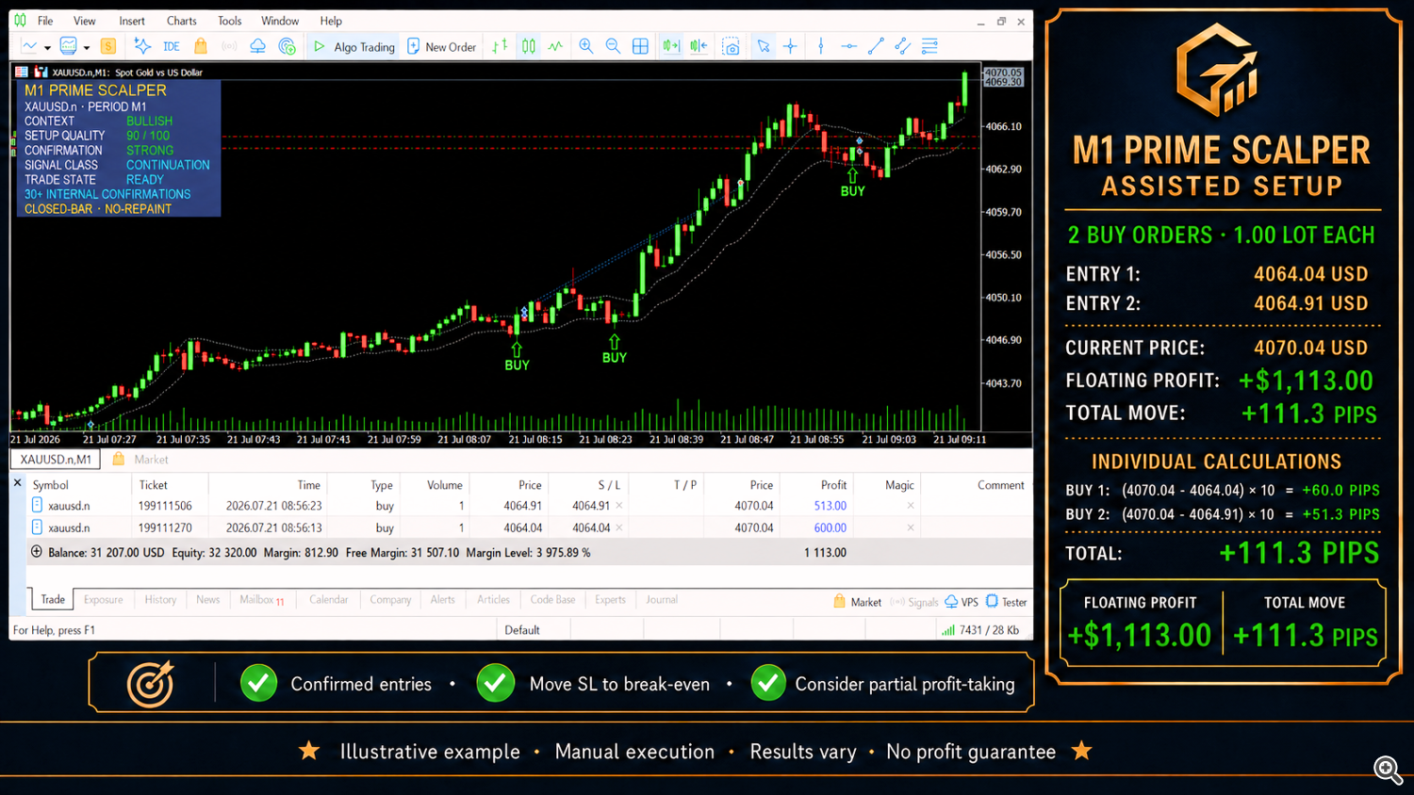Click the radar icon beside Algo Trading
Screen dimensions: 1414x795
pyautogui.click(x=288, y=46)
